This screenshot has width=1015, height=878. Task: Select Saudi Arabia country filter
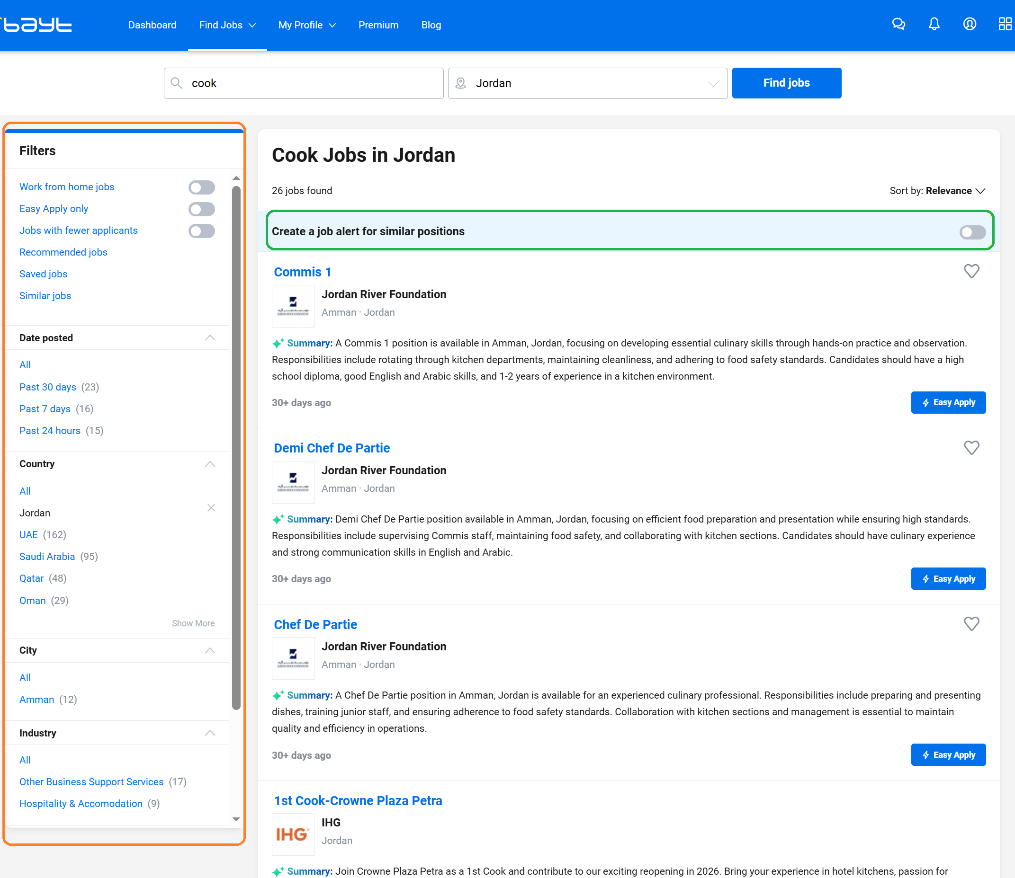(x=47, y=557)
